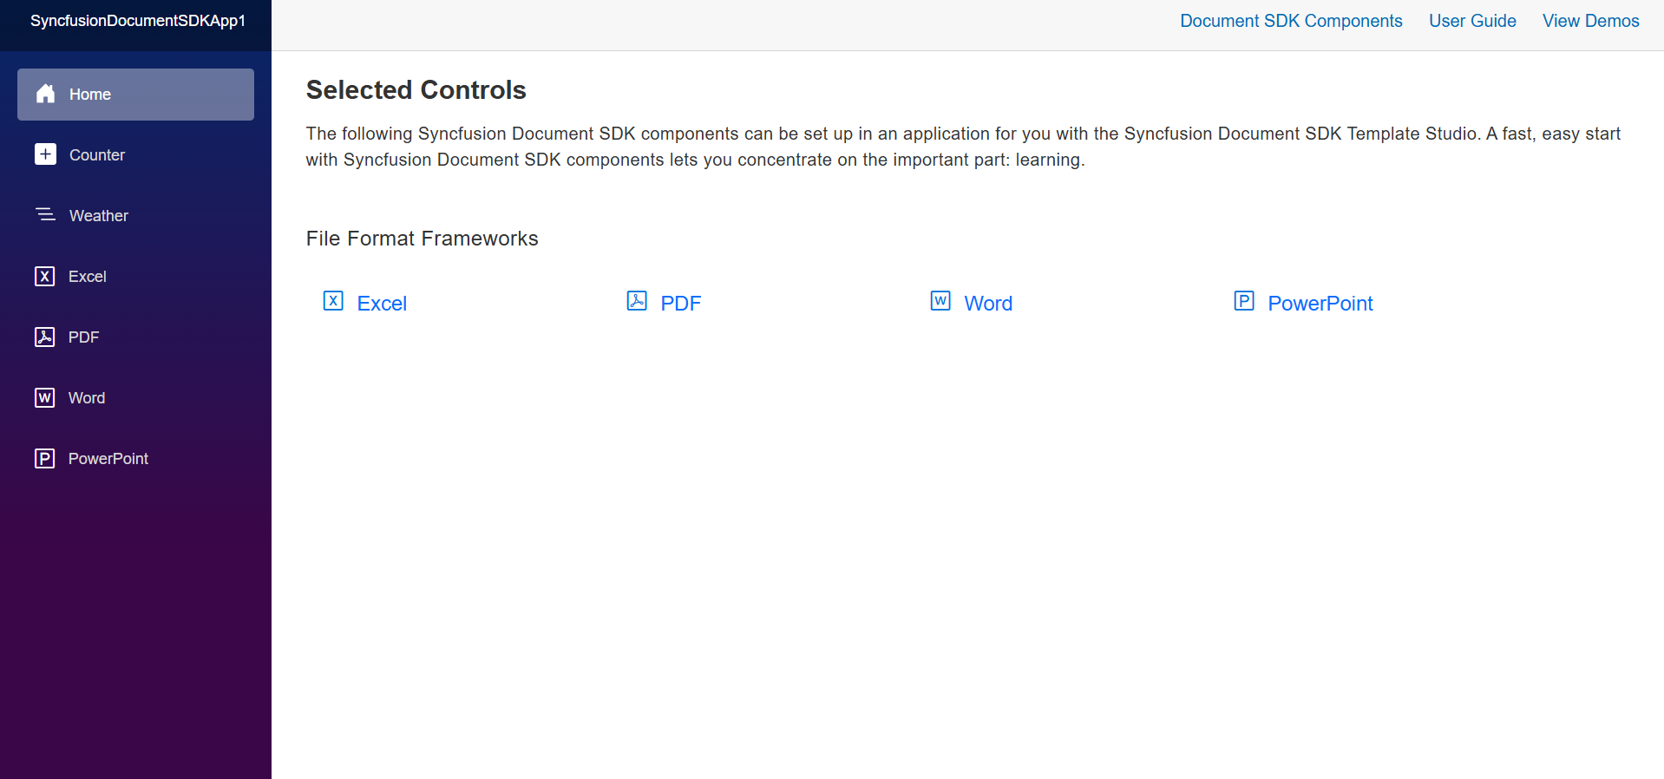Image resolution: width=1664 pixels, height=779 pixels.
Task: Click the PDF icon in the main content
Action: 637,300
